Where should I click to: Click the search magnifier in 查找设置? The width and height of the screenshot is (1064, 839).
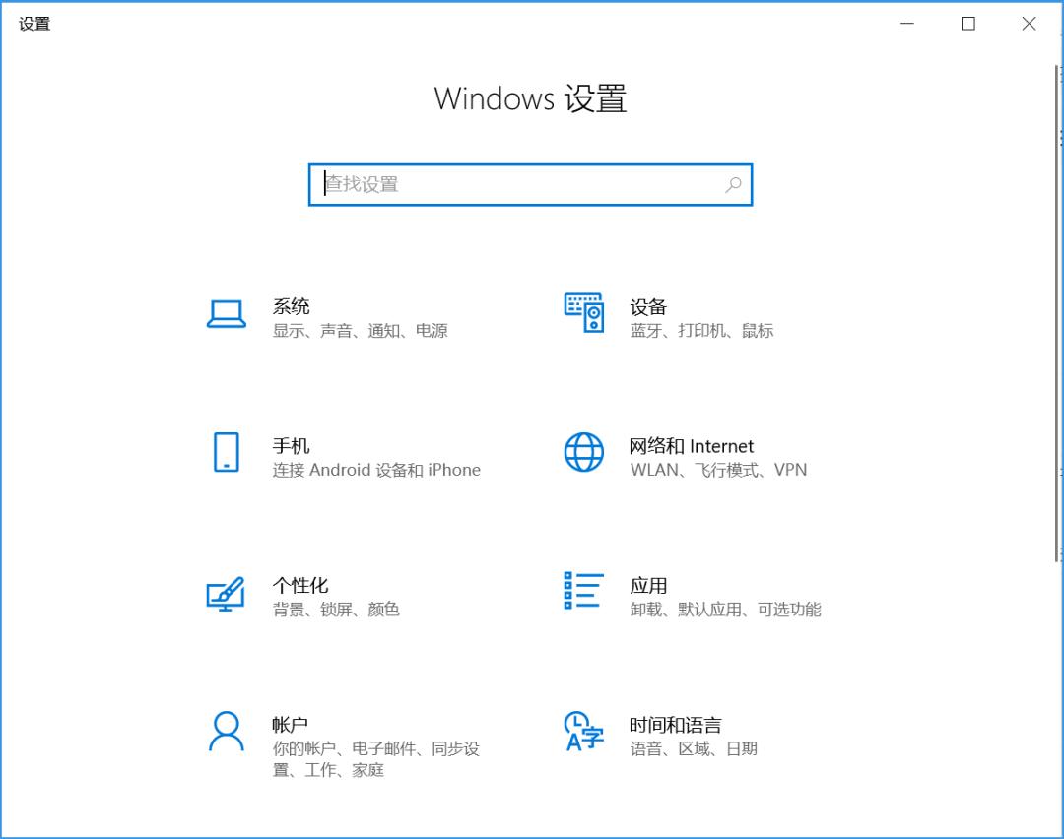pos(733,184)
